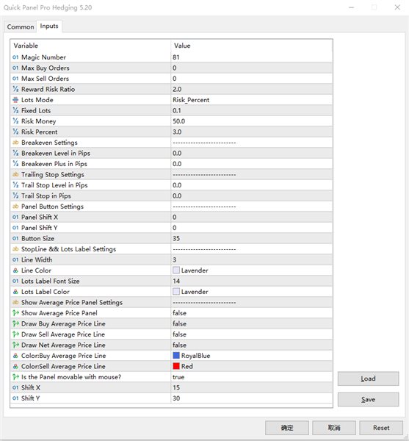The height and width of the screenshot is (441, 409).
Task: Edit the Lots Label Font Size value 14
Action: 251,281
